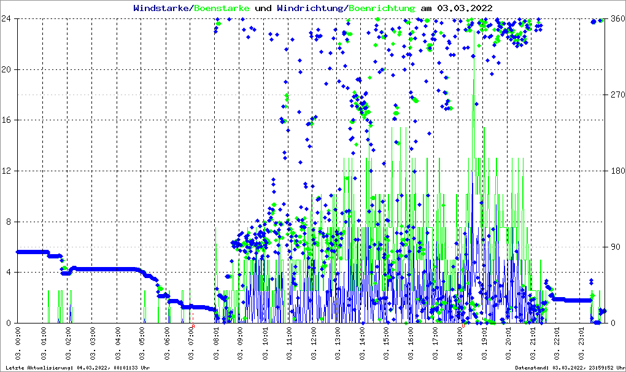Screen dimensions: 626x372
Task: Click time axis label '03. 11:00'
Action: tap(288, 344)
